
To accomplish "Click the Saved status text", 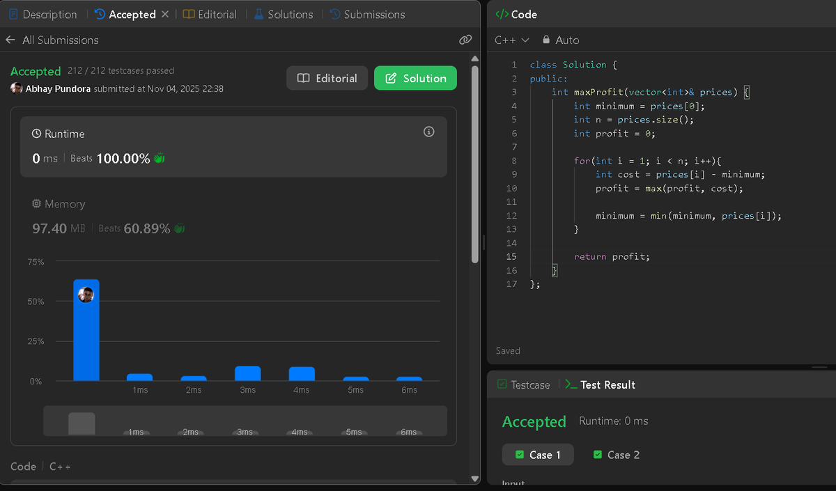I will tap(508, 350).
